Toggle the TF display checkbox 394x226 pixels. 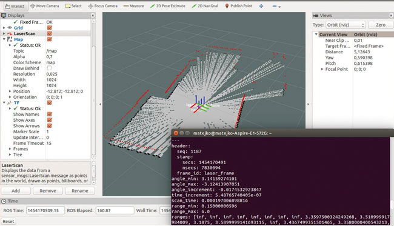tap(50, 103)
